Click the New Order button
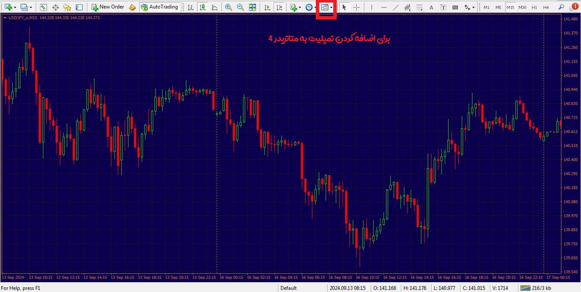 pyautogui.click(x=108, y=7)
